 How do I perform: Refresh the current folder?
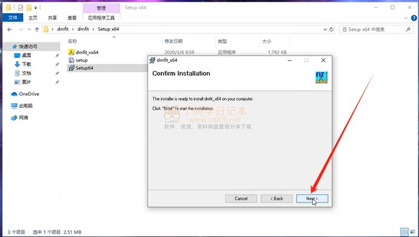coord(332,29)
